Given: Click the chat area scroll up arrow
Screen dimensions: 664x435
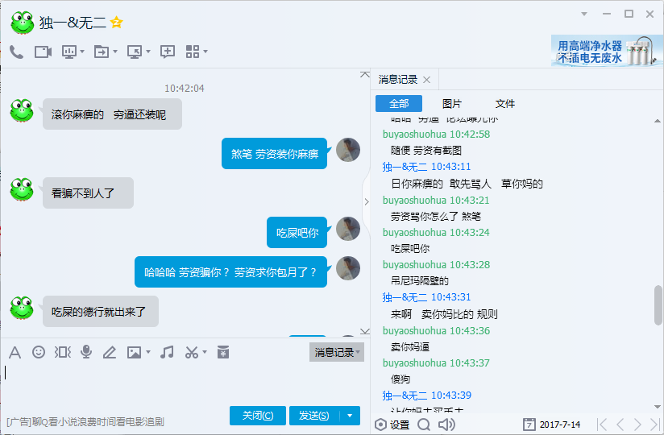Looking at the screenshot, I should tap(364, 74).
